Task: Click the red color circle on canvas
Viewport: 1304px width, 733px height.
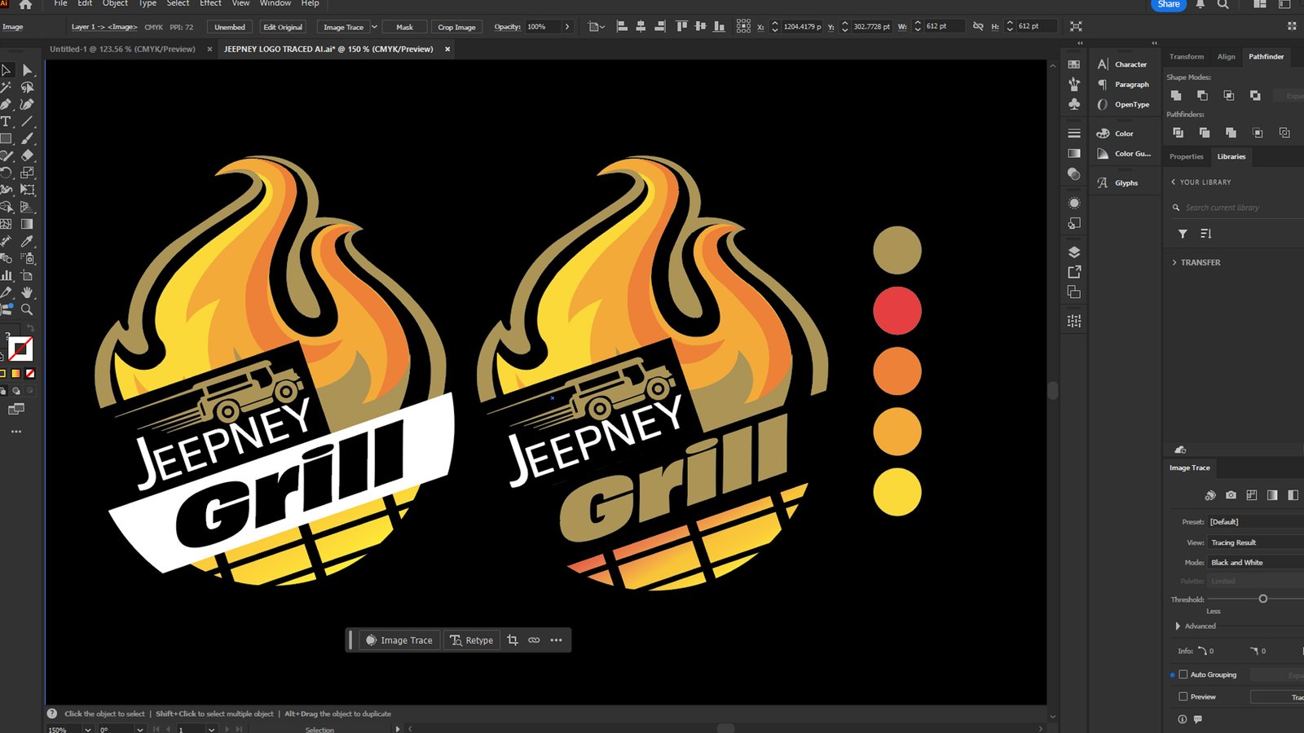Action: click(897, 310)
